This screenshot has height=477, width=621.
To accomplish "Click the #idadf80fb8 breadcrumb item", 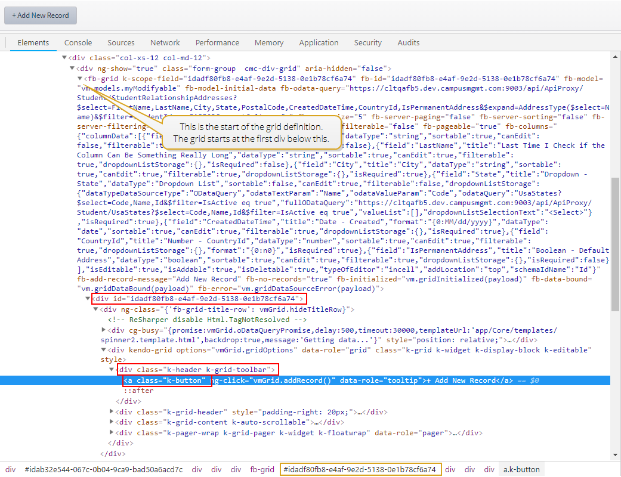I will [x=360, y=469].
